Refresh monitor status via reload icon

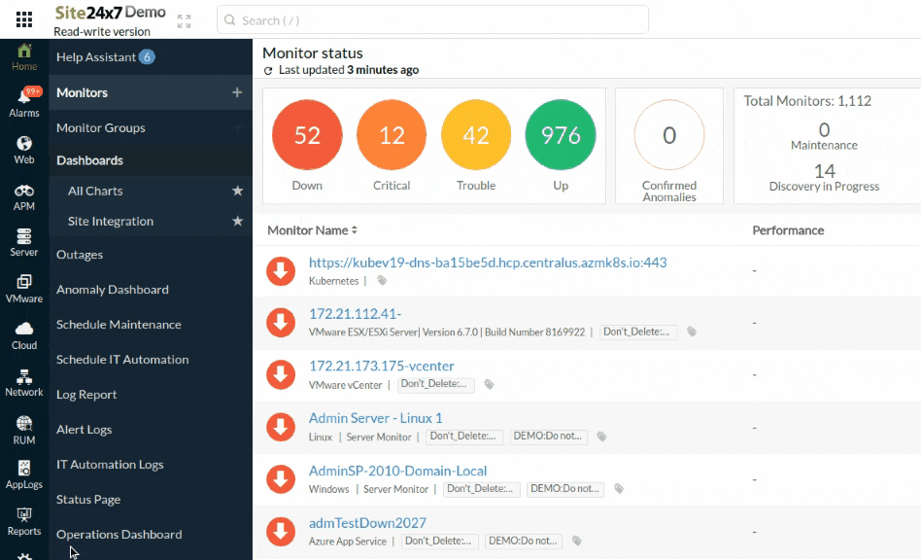268,71
